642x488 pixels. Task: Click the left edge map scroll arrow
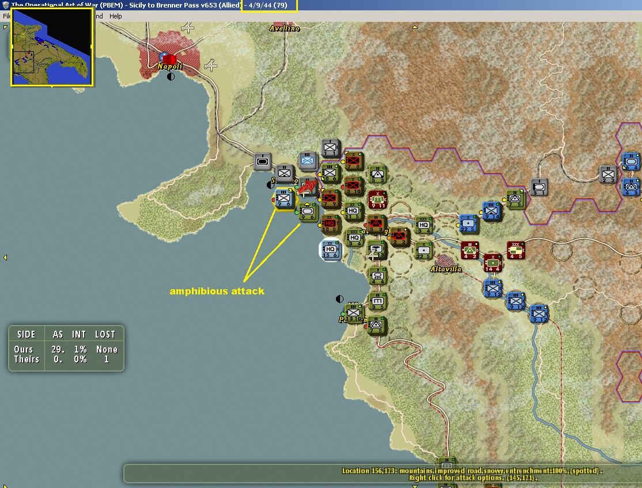tap(5, 258)
